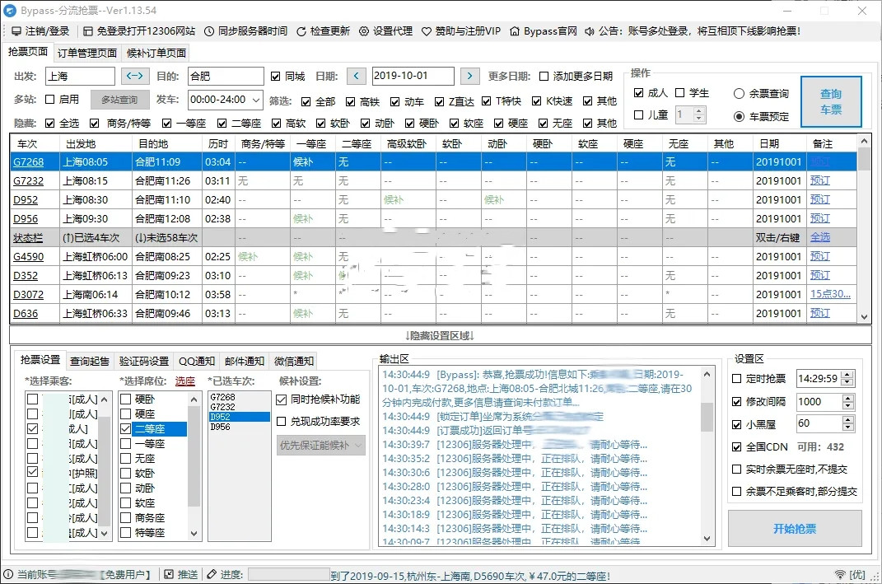Click the date field showing 2019-10-01
This screenshot has height=584, width=882.
point(412,75)
